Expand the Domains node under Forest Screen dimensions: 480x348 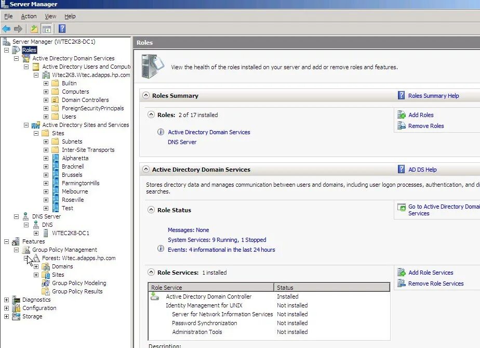[x=36, y=266]
